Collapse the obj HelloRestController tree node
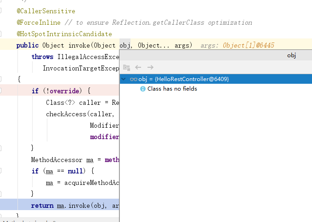 123,79
